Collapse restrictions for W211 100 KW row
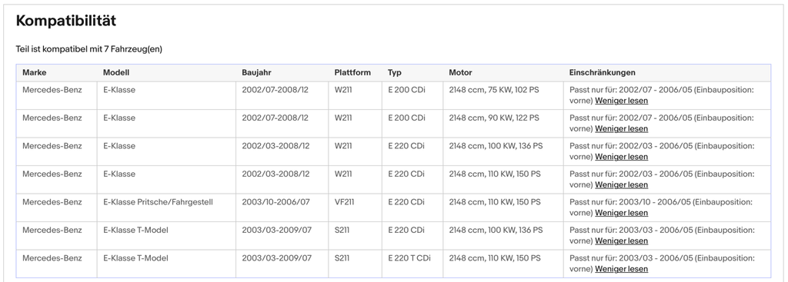788x282 pixels. coord(621,157)
